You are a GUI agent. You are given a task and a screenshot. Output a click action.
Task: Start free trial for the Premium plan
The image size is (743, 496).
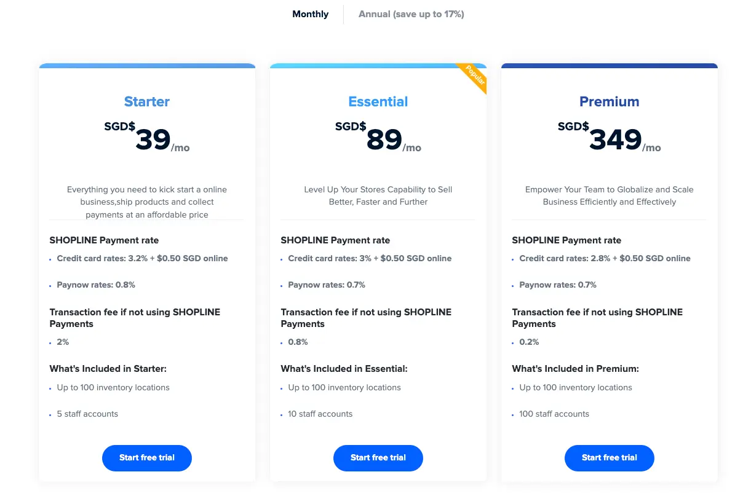pyautogui.click(x=609, y=458)
